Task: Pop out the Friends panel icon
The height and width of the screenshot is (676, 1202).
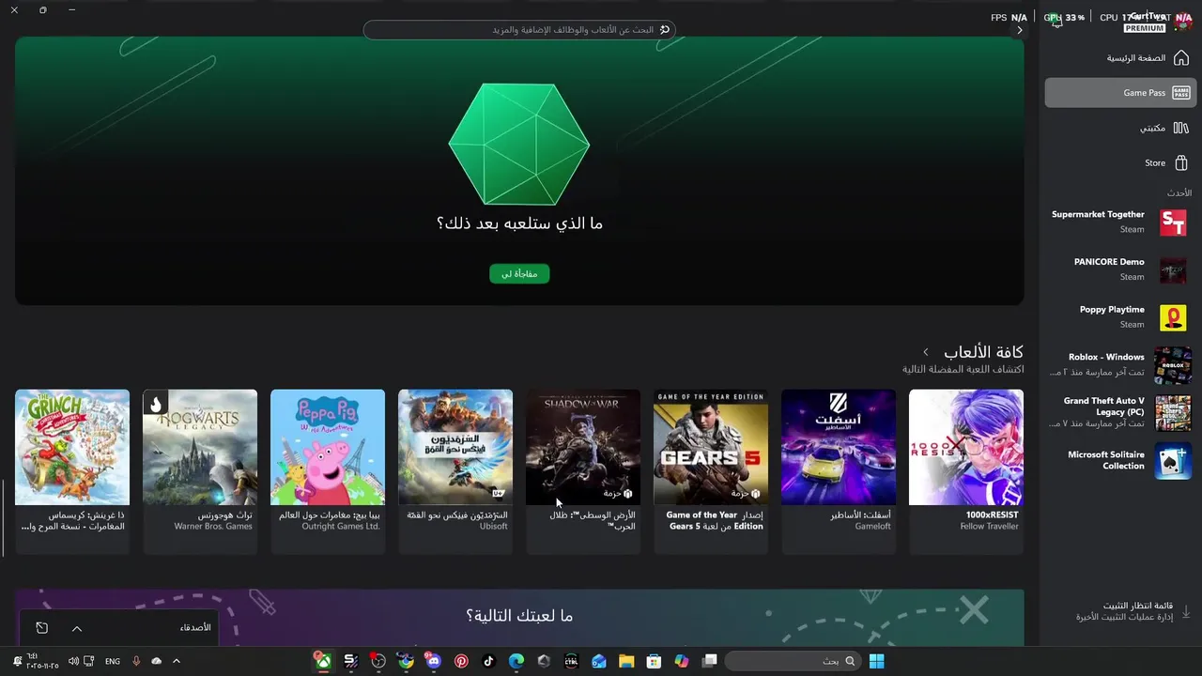Action: tap(41, 628)
